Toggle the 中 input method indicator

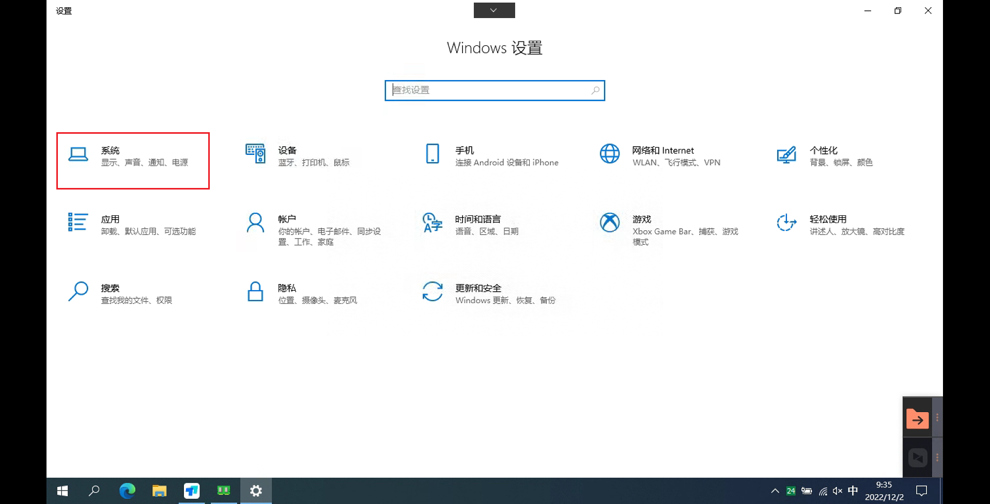(853, 491)
